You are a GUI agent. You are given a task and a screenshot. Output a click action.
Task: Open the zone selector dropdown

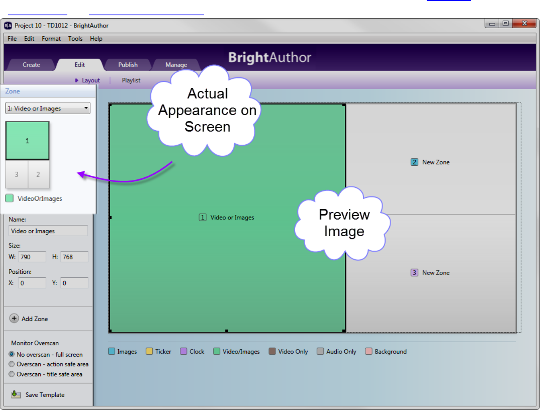point(48,108)
